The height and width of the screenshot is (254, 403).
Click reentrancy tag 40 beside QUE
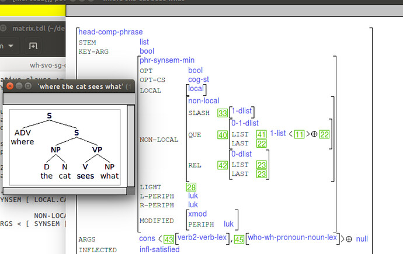click(x=223, y=135)
